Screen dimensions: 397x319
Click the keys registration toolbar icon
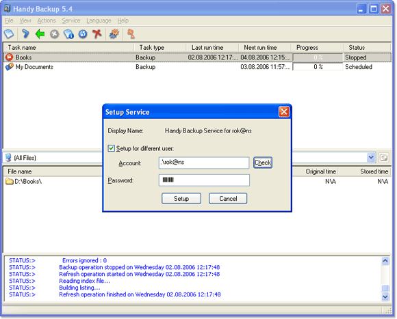(x=131, y=33)
